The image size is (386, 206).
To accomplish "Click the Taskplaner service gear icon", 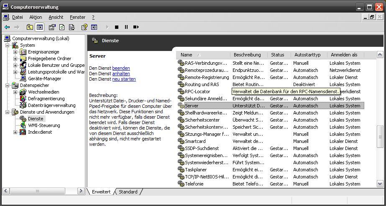I will [x=181, y=170].
